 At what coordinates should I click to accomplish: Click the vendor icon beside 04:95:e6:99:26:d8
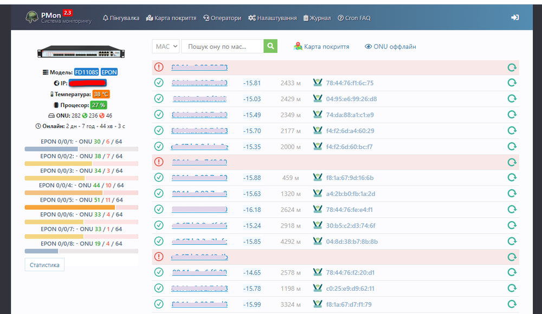pyautogui.click(x=318, y=99)
